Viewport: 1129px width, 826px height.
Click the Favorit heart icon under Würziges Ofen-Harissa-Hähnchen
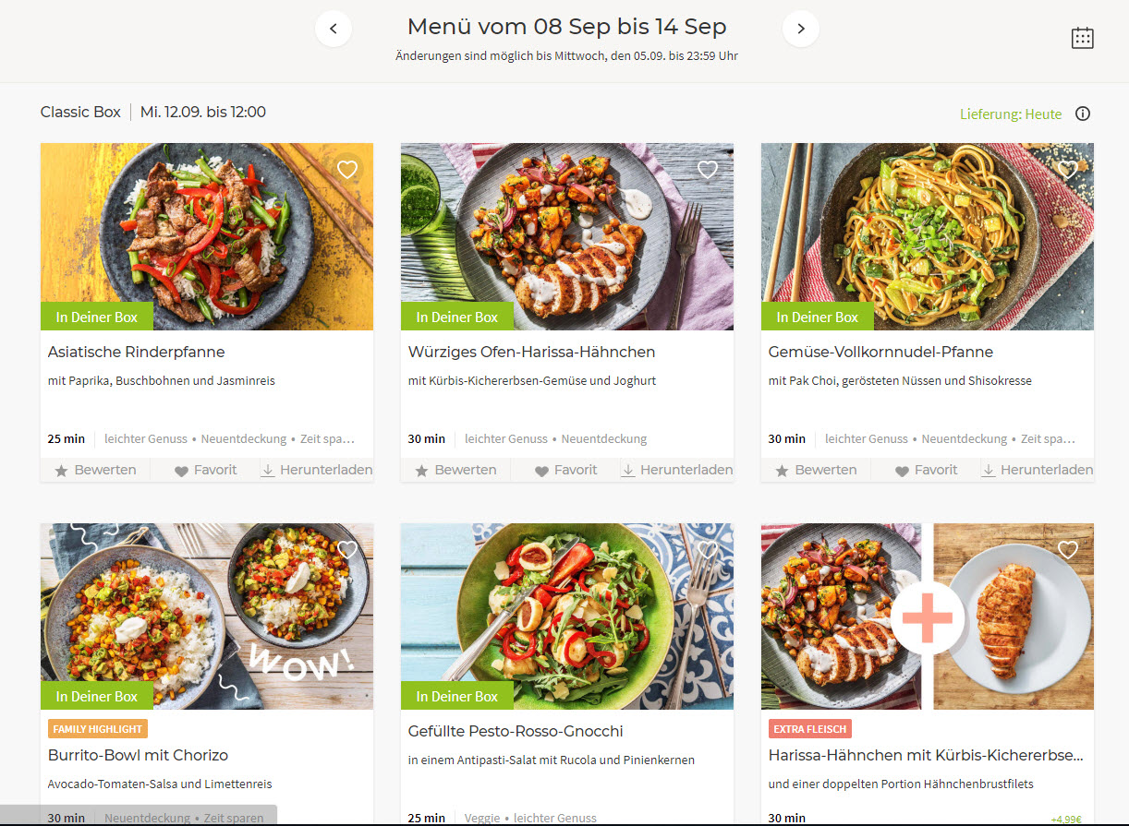coord(542,470)
